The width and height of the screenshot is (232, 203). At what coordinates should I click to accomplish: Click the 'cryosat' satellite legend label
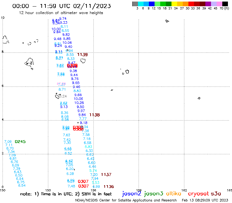(x=198, y=194)
